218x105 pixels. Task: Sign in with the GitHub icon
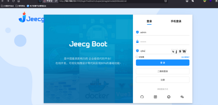[x=142, y=97]
